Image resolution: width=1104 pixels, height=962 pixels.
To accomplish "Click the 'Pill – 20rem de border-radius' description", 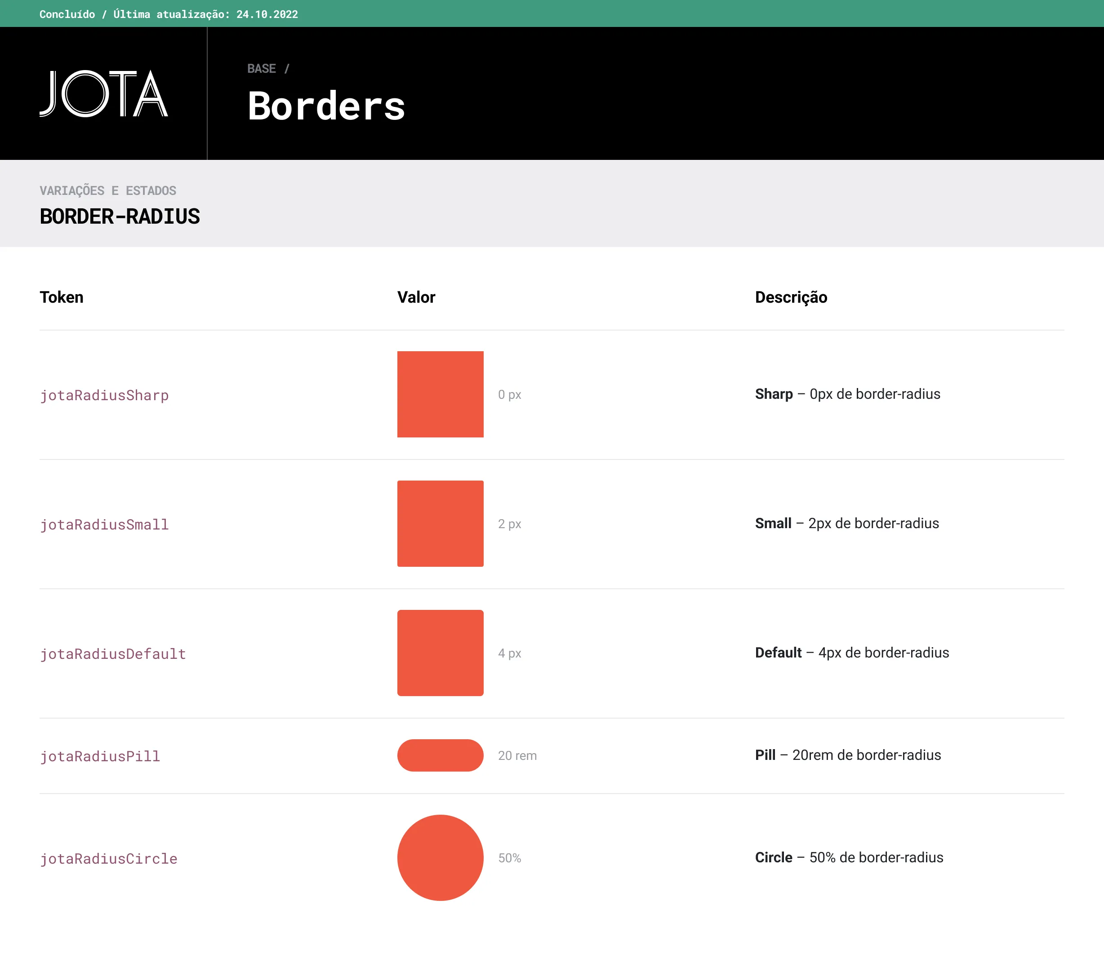I will 848,755.
